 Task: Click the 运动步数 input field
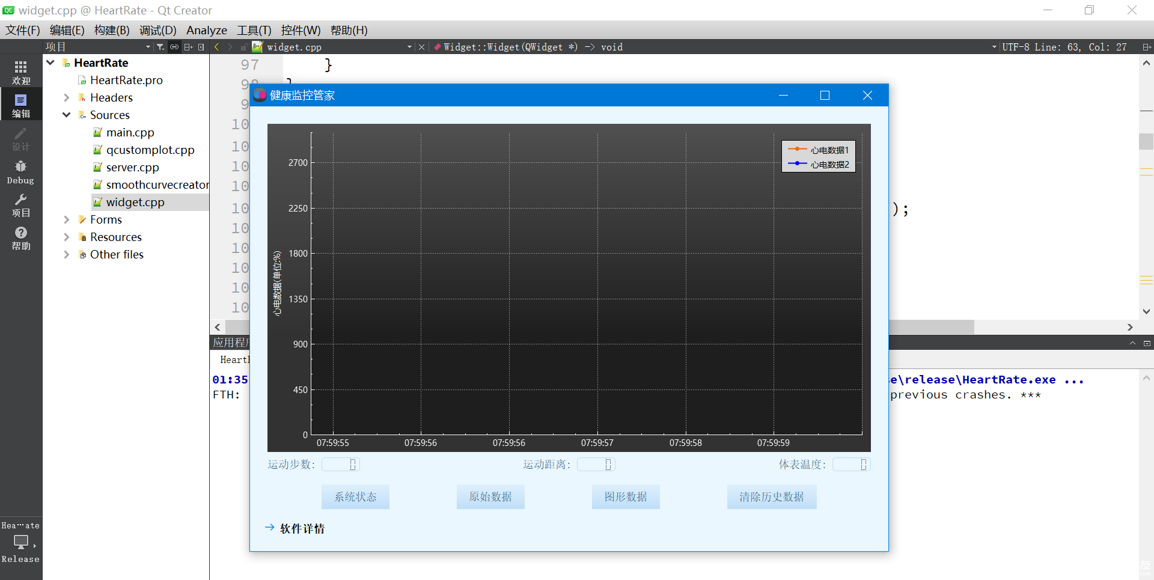340,464
